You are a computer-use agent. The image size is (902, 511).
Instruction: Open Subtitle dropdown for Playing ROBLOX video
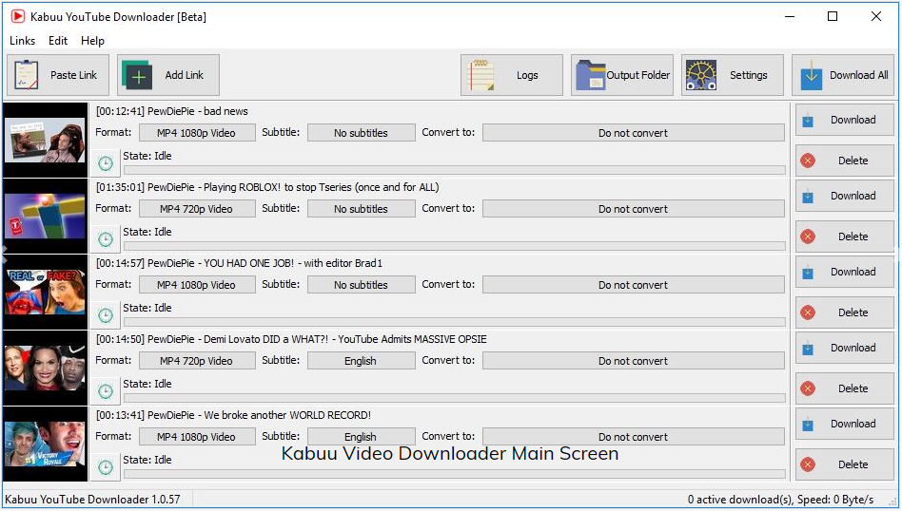tap(362, 209)
